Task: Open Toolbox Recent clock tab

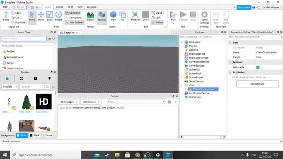Action: 35,79
